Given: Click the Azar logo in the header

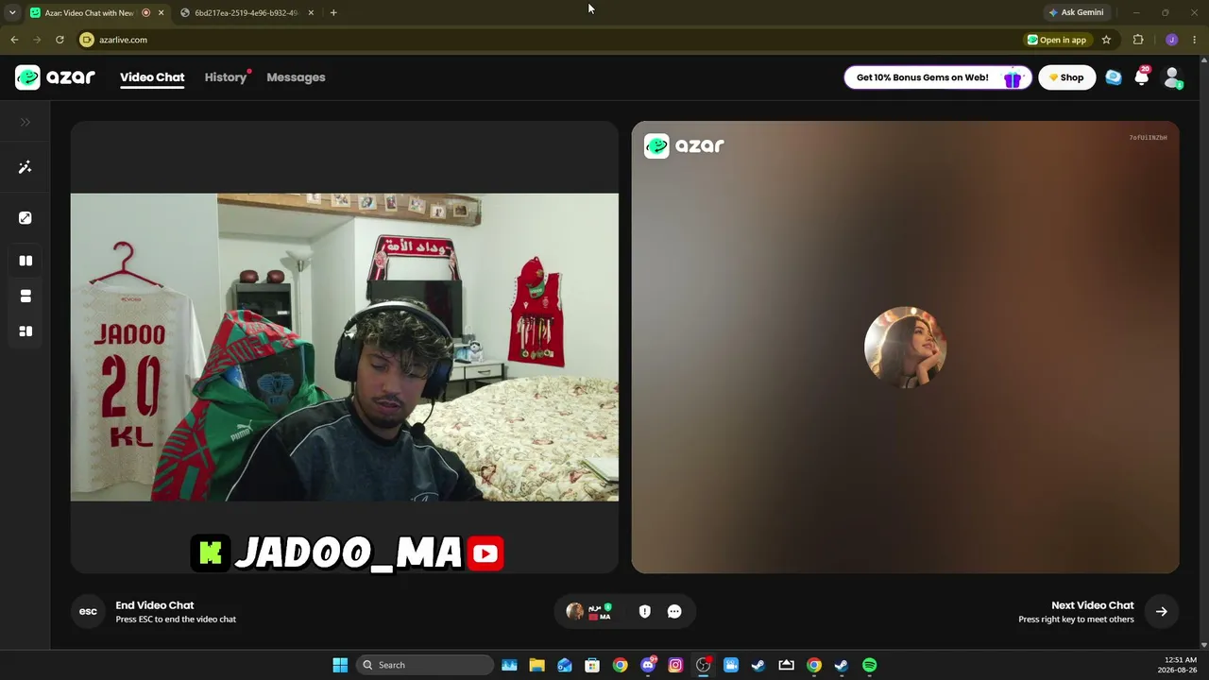Looking at the screenshot, I should pyautogui.click(x=55, y=77).
